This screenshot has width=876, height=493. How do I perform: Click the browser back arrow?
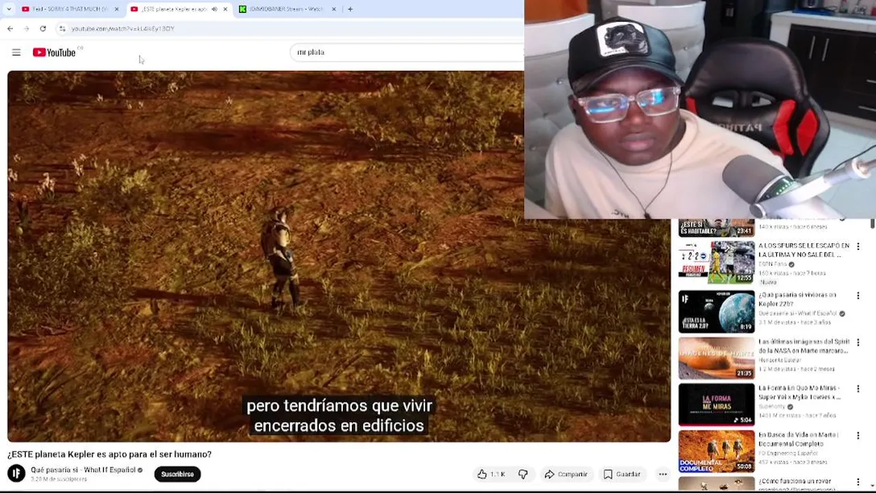(10, 28)
